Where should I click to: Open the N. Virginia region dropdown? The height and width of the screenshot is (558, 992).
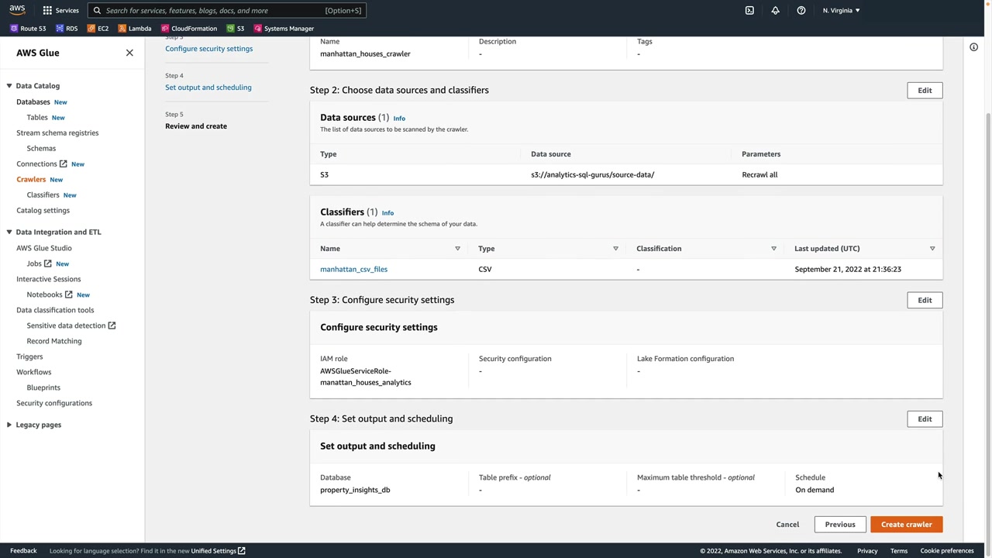841,10
